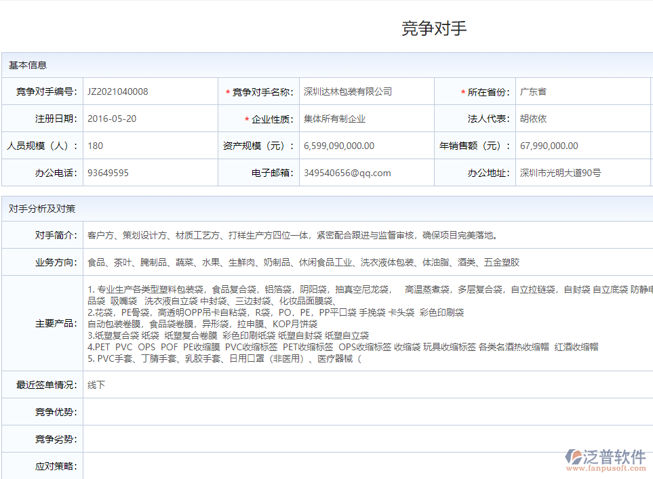This screenshot has height=479, width=653.
Task: Click the empty 竞争优势 field
Action: click(366, 412)
